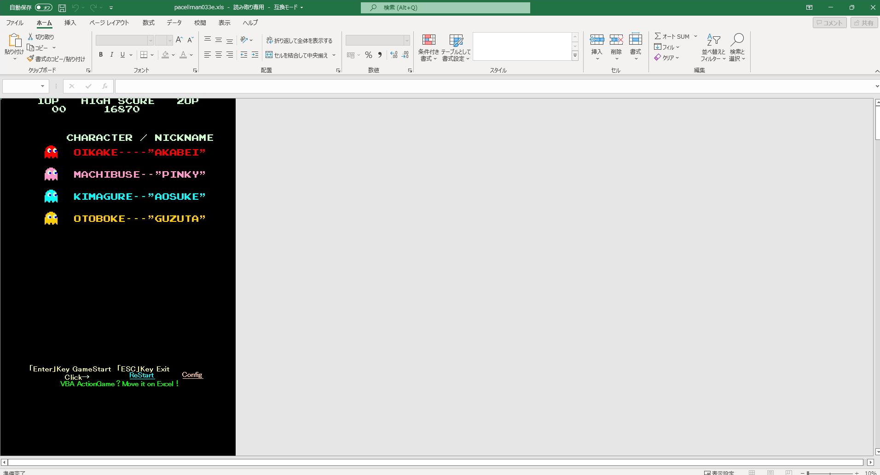
Task: Click the 検索 (Alt+Q) search box
Action: pos(445,7)
